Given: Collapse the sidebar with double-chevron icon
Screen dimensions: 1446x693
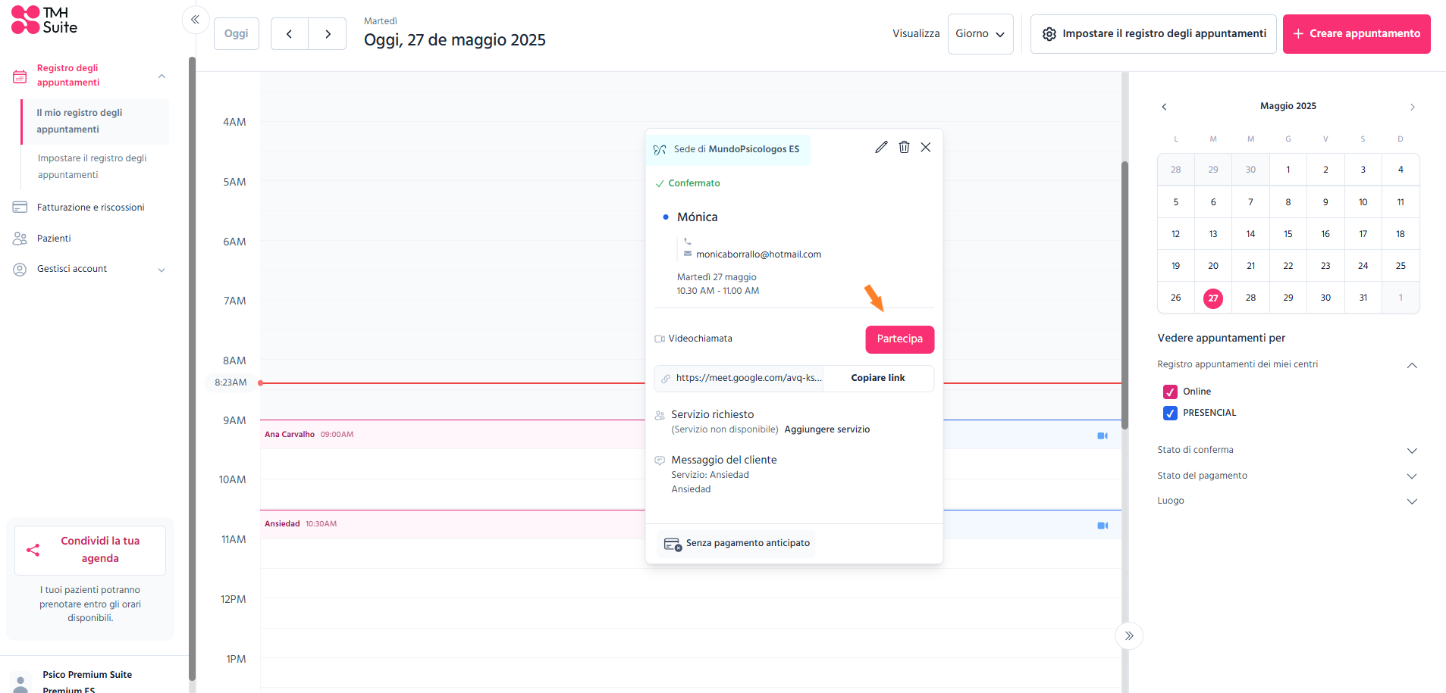Looking at the screenshot, I should (x=195, y=20).
